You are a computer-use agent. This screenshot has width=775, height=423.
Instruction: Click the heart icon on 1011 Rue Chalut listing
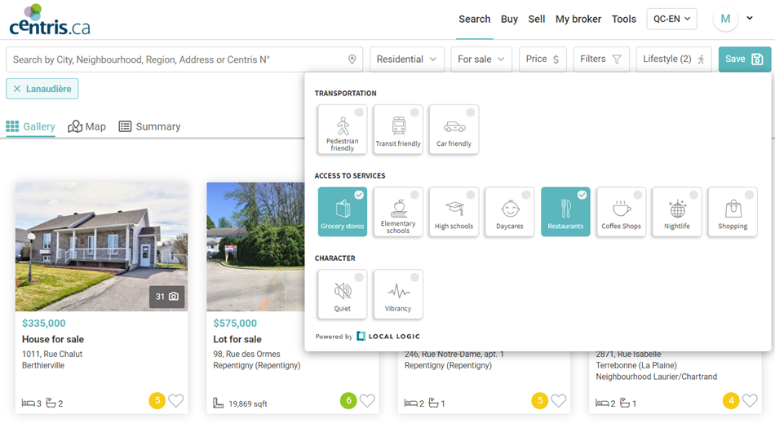pos(176,400)
